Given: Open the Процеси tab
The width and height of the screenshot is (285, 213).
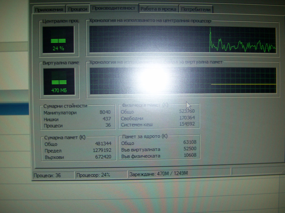Looking at the screenshot, I should [78, 9].
